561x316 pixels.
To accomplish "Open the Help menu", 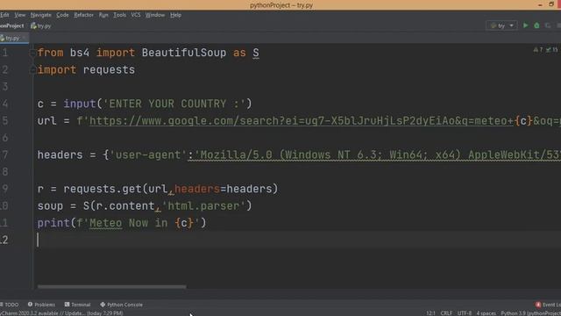I will [175, 15].
